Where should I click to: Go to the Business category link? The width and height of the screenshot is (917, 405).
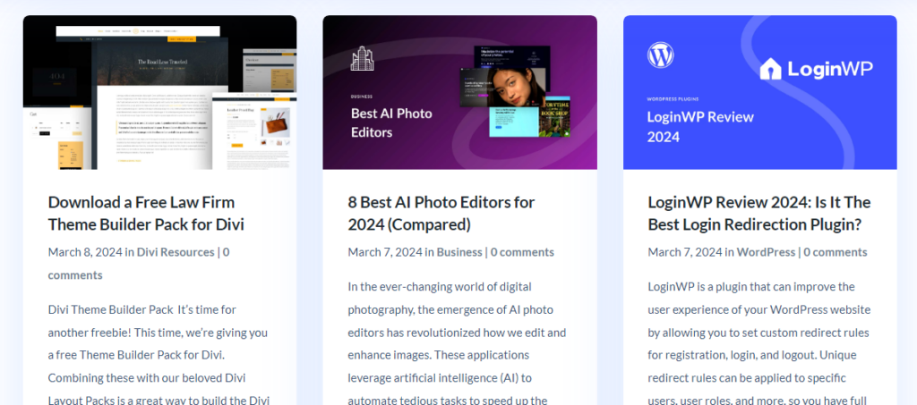(x=459, y=252)
